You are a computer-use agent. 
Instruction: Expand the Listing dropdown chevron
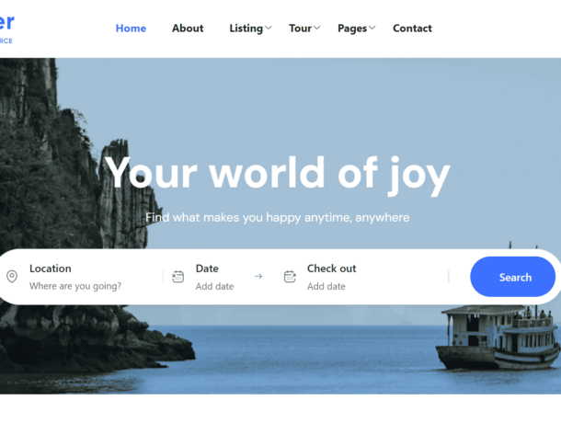(268, 28)
